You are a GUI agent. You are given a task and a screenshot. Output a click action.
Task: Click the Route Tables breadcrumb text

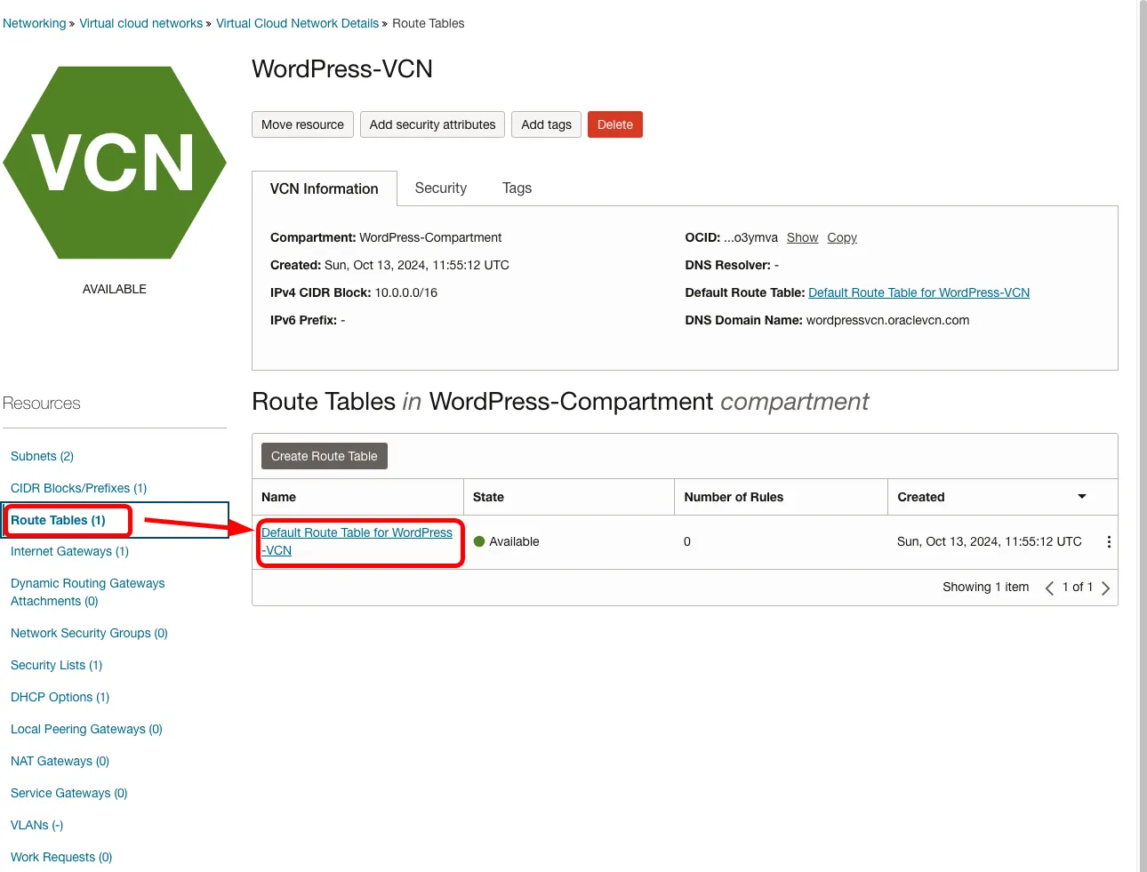[429, 23]
